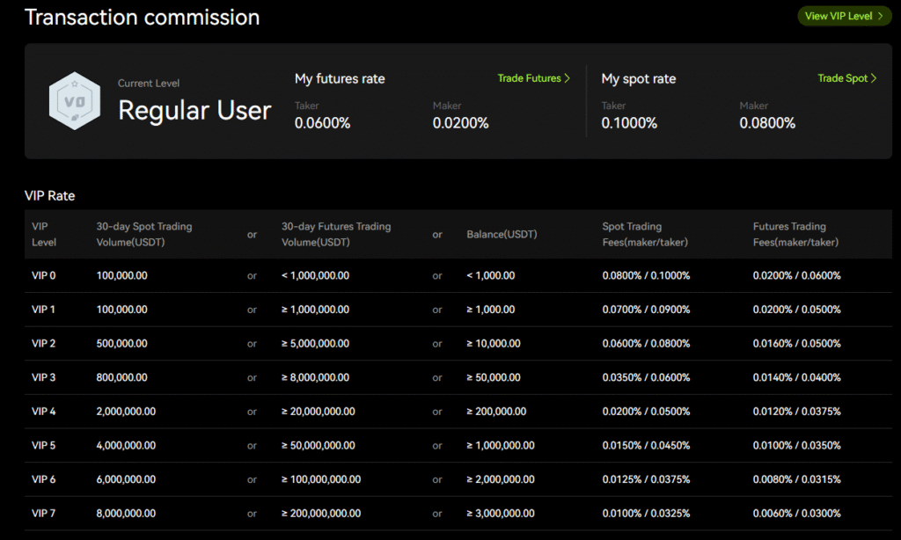Click the arrow next to Trade Spot
The height and width of the screenshot is (540, 901).
coord(875,78)
